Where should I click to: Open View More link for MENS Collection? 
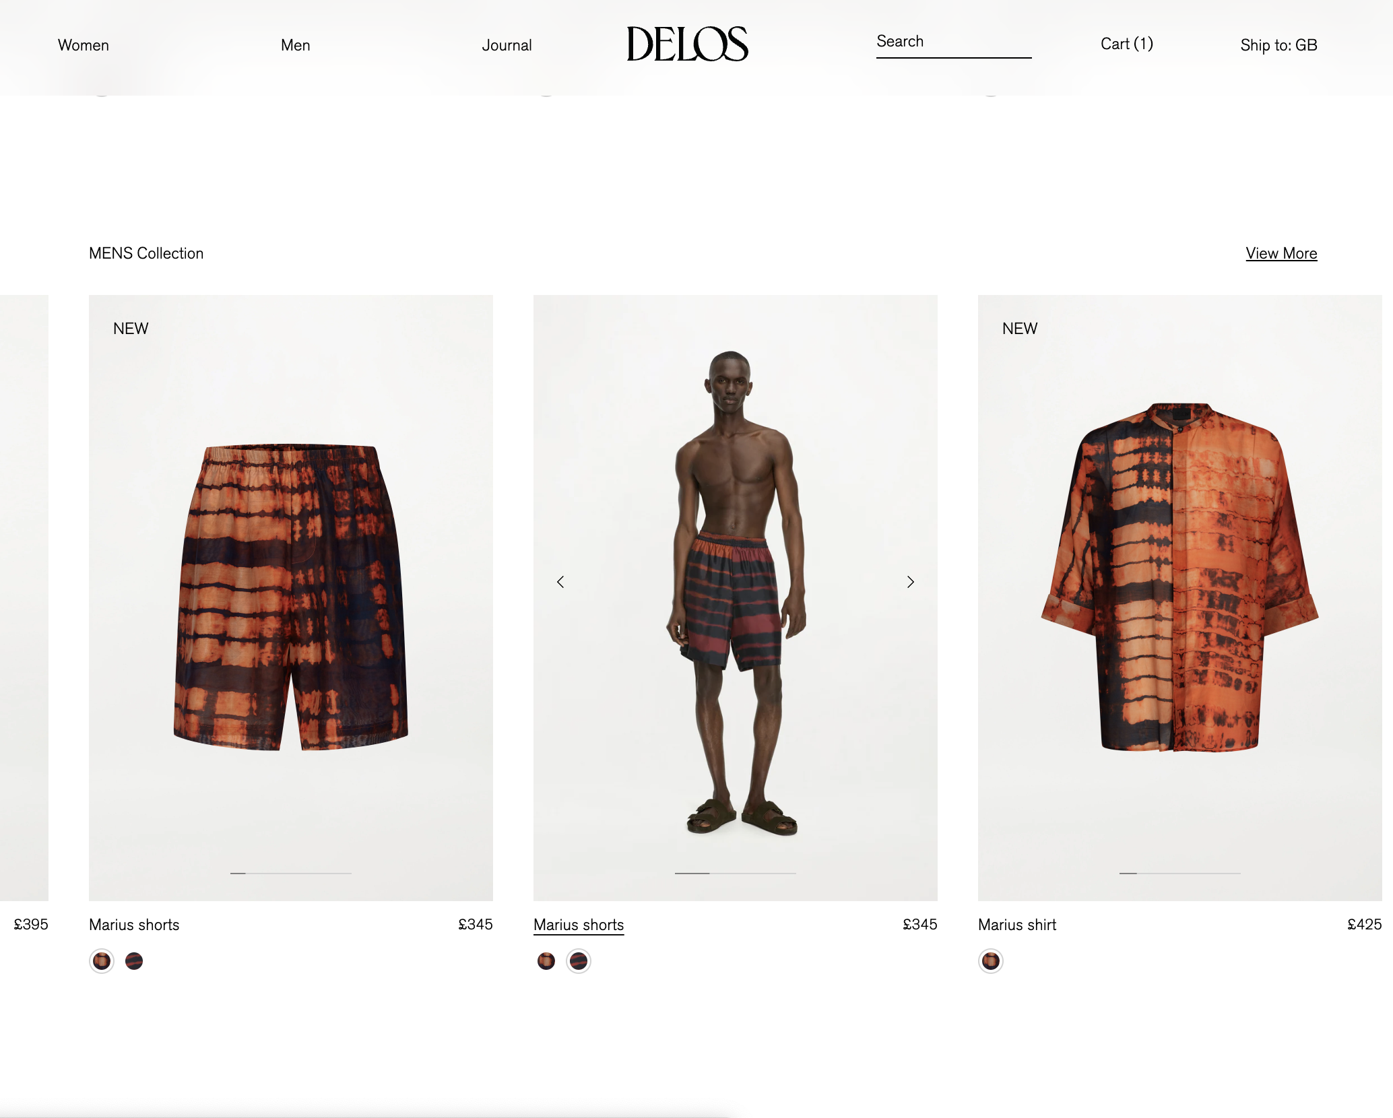coord(1282,253)
